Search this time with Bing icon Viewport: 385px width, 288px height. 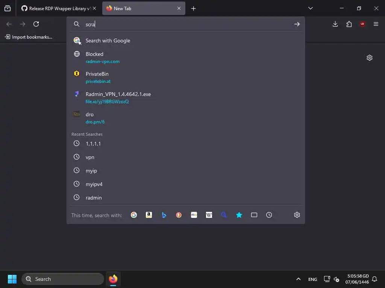point(164,215)
